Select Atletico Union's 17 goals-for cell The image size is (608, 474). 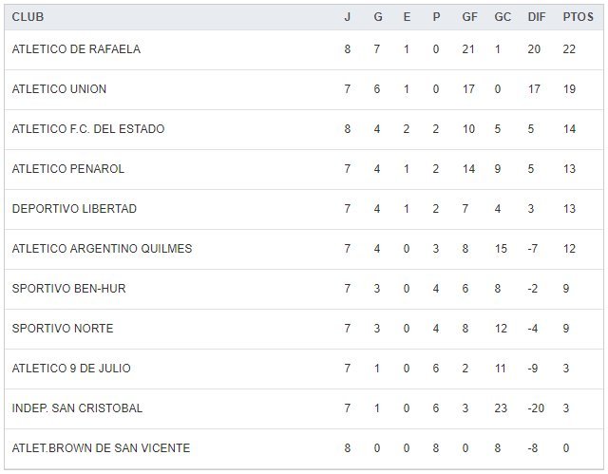468,89
